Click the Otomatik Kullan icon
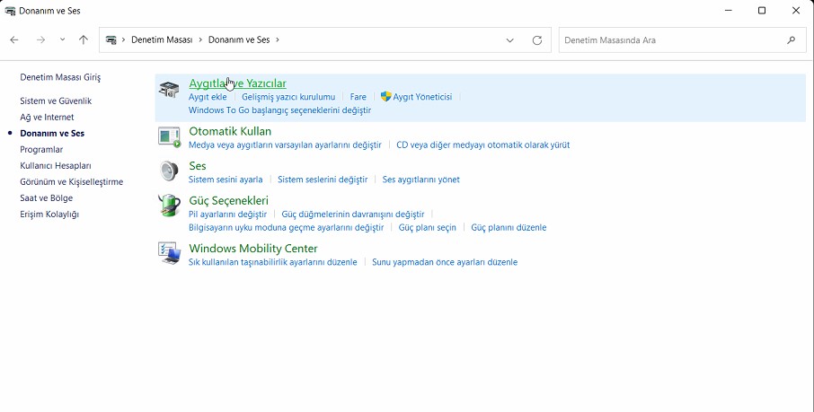Image resolution: width=814 pixels, height=412 pixels. 169,136
